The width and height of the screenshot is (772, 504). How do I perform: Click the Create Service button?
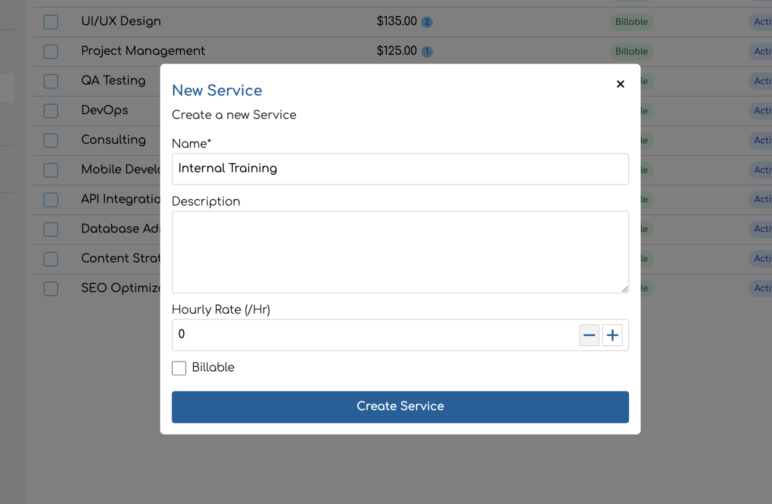tap(400, 407)
